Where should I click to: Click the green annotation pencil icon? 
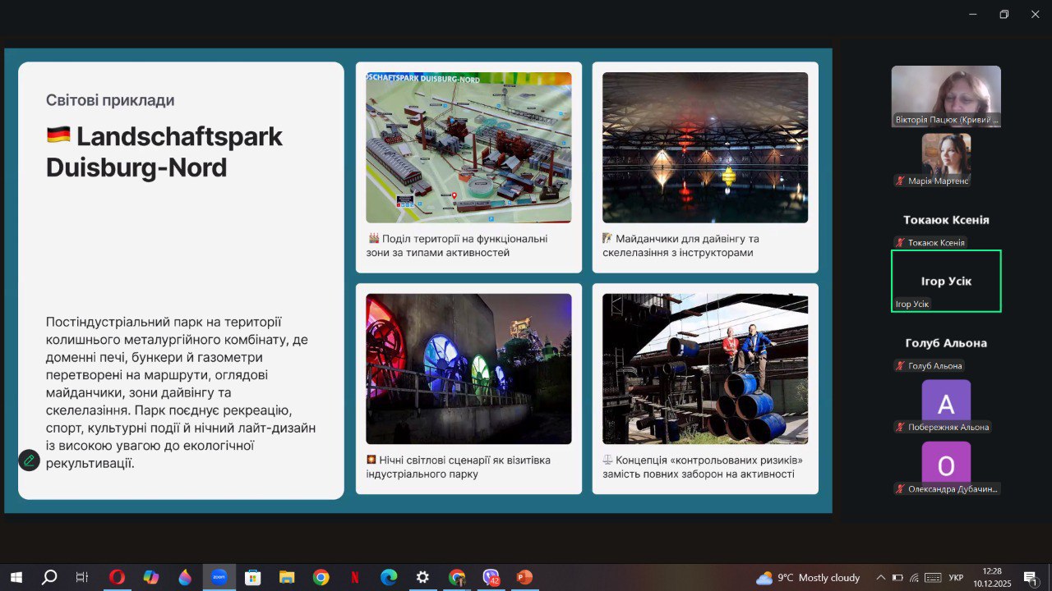pos(29,460)
